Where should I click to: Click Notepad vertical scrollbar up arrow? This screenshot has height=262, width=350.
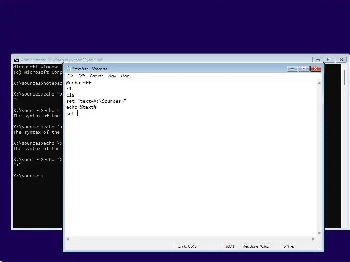[319, 83]
